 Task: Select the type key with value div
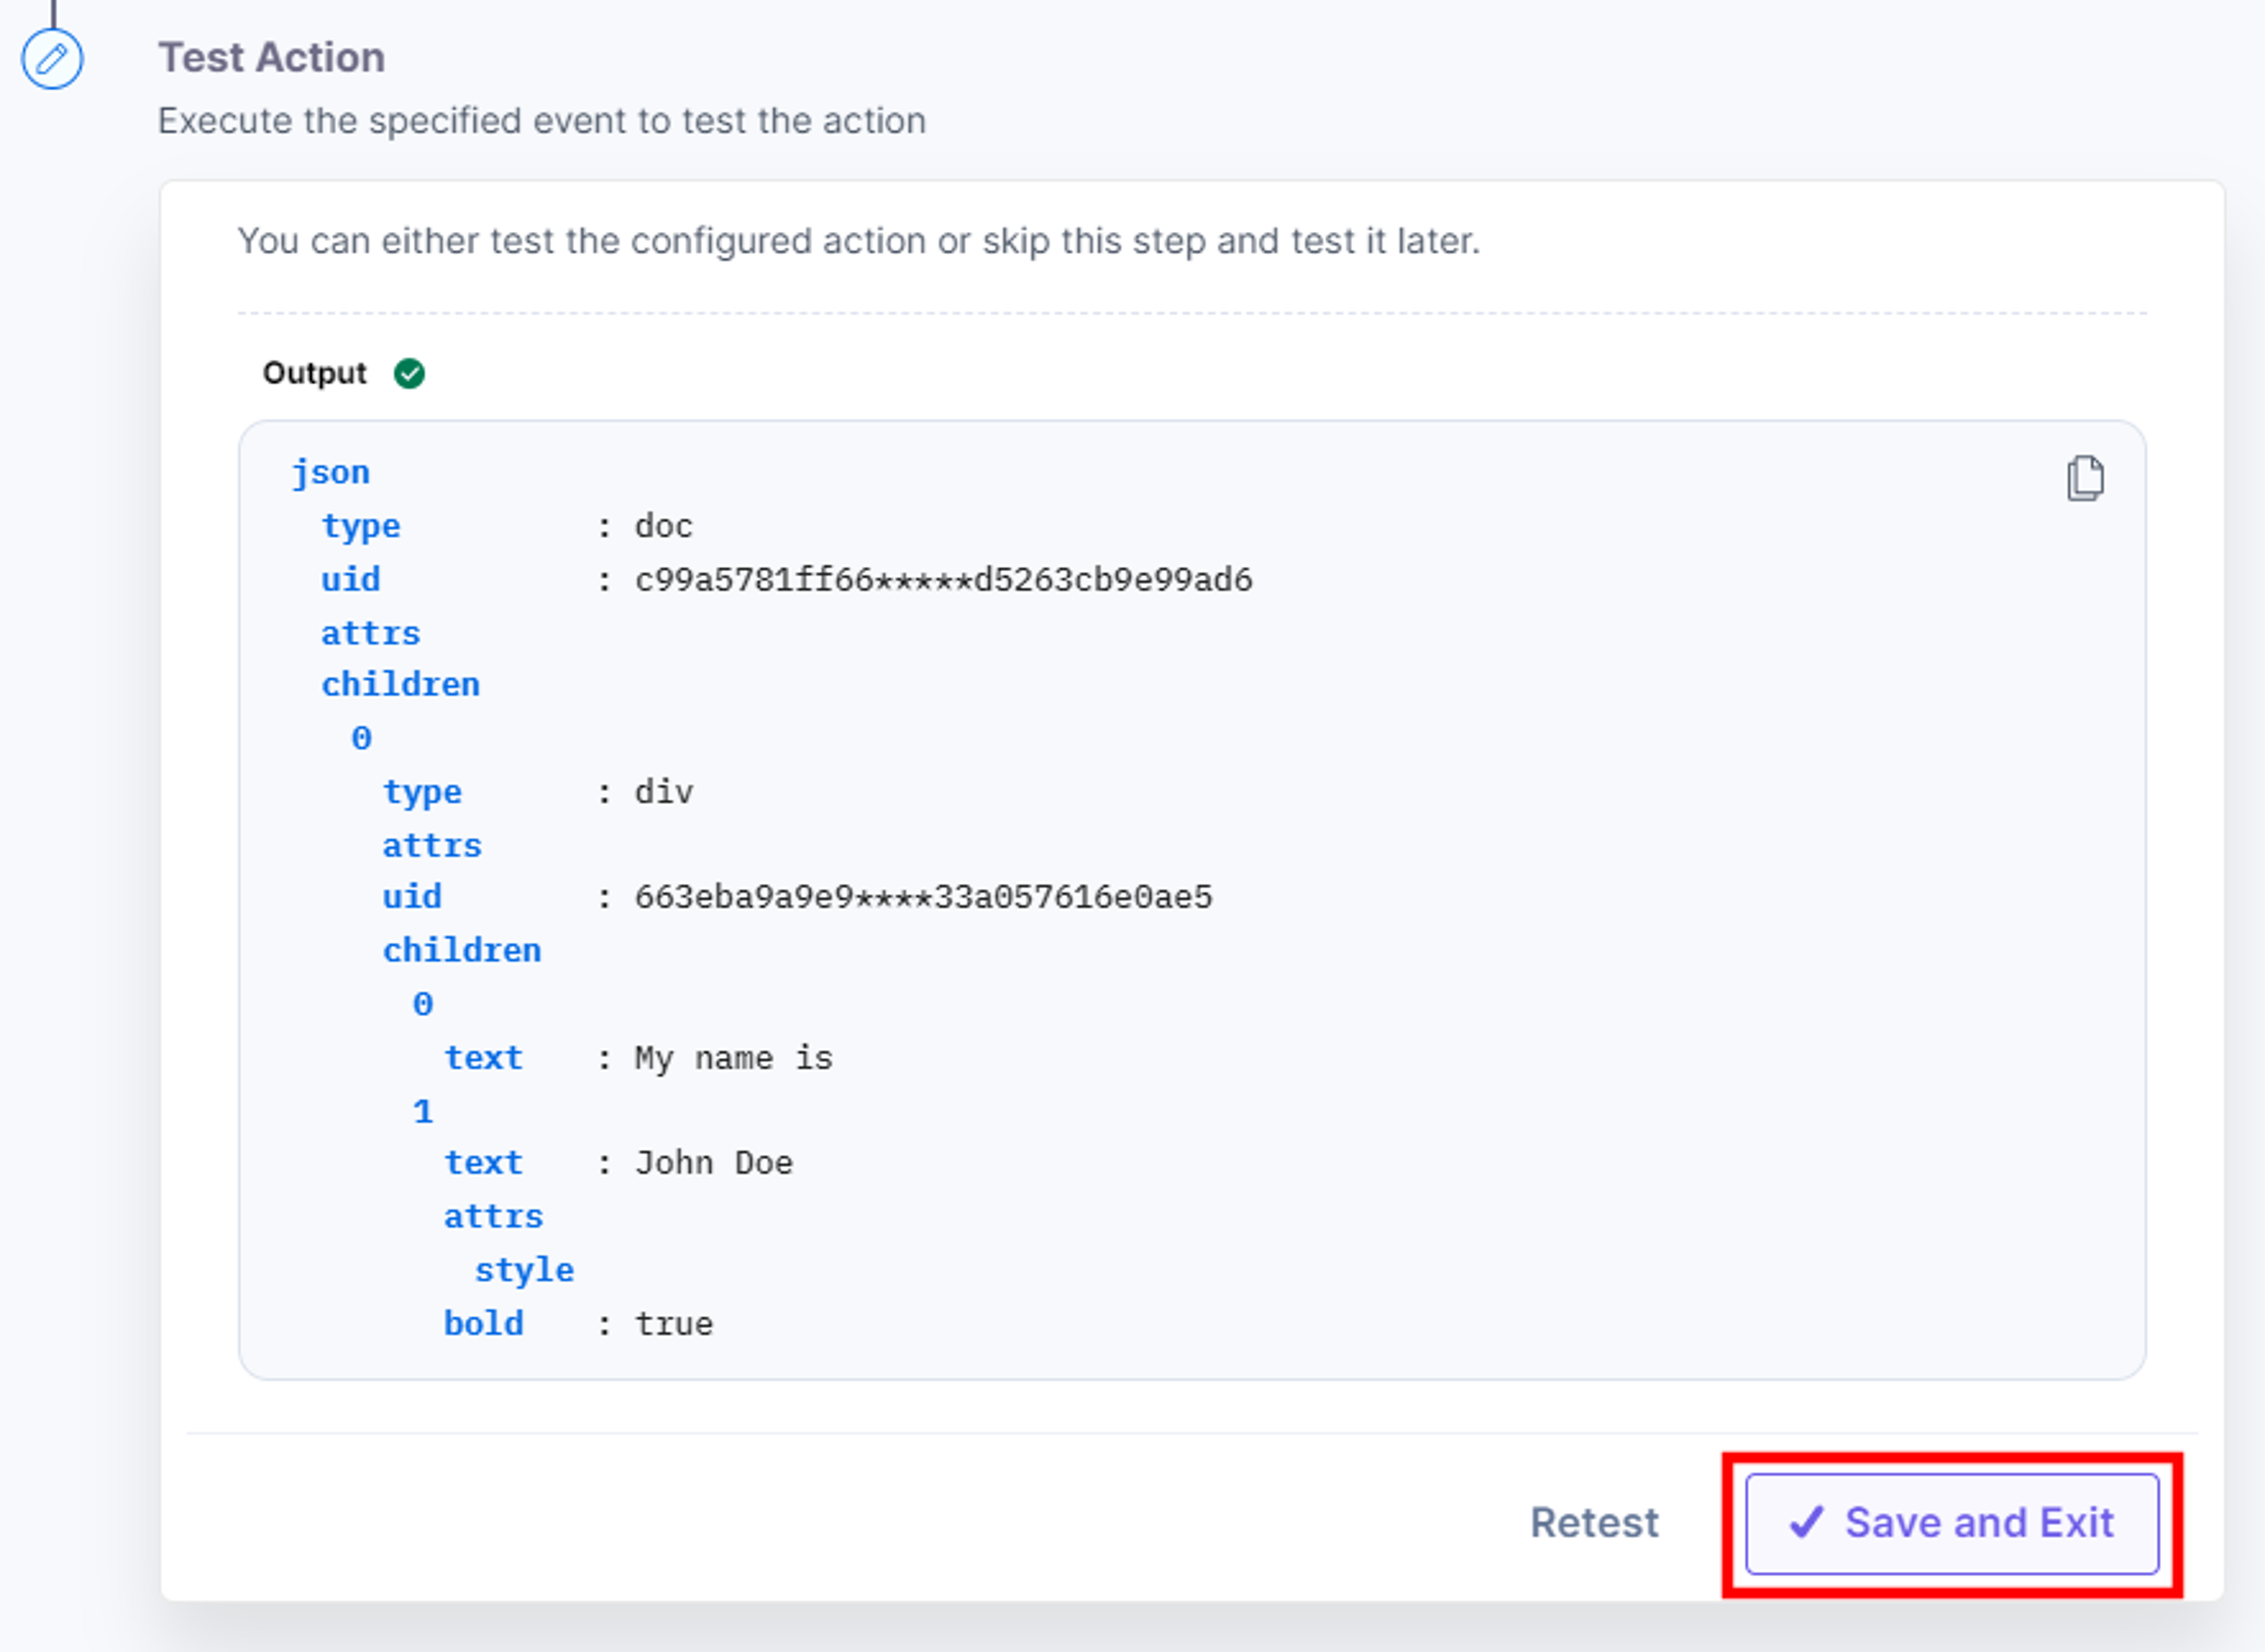click(422, 792)
